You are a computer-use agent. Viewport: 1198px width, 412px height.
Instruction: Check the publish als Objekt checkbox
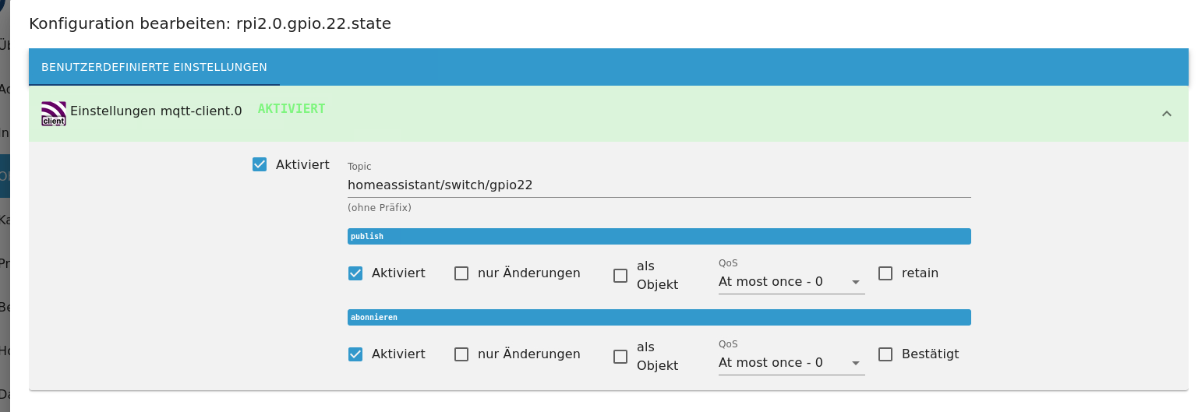620,276
